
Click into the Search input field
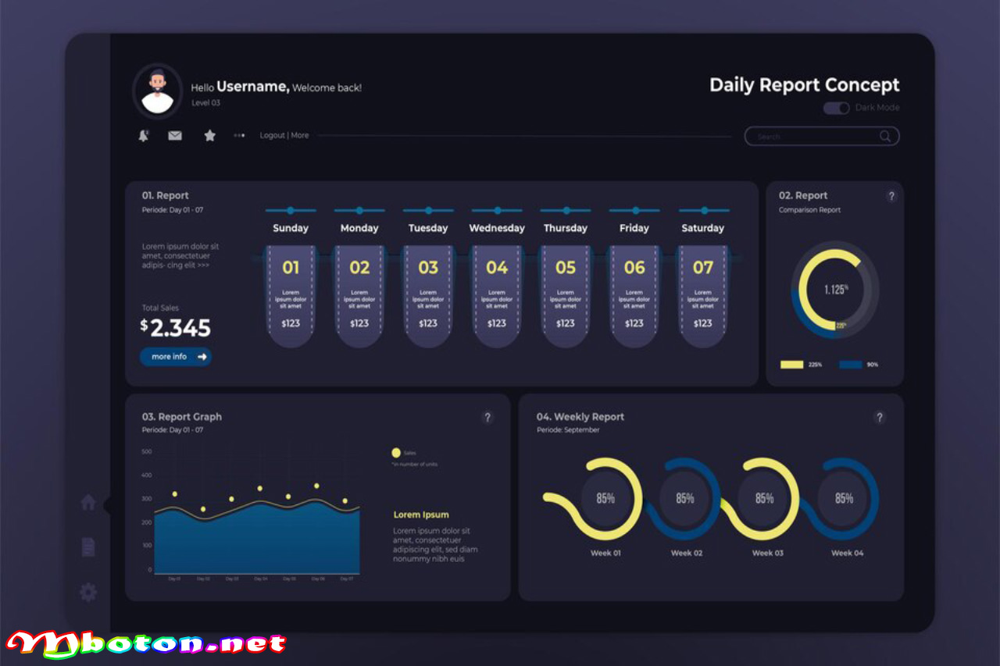click(x=812, y=137)
